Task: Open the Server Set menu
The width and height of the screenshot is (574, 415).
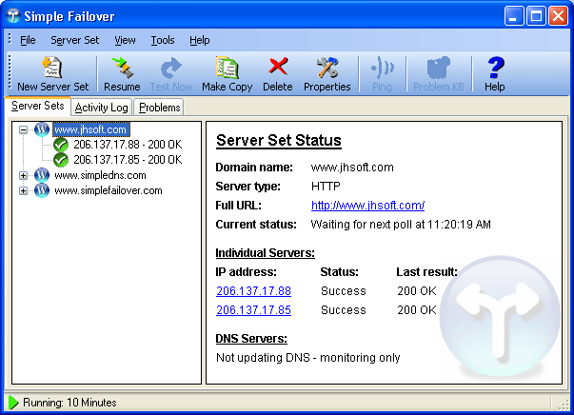Action: [74, 40]
